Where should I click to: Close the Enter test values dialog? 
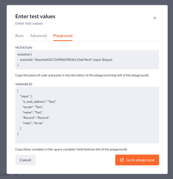tap(155, 18)
